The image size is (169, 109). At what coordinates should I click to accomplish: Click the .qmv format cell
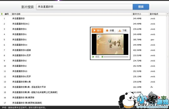[x=152, y=40]
